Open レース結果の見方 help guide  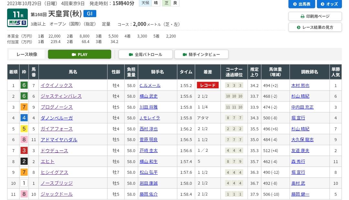[315, 27]
